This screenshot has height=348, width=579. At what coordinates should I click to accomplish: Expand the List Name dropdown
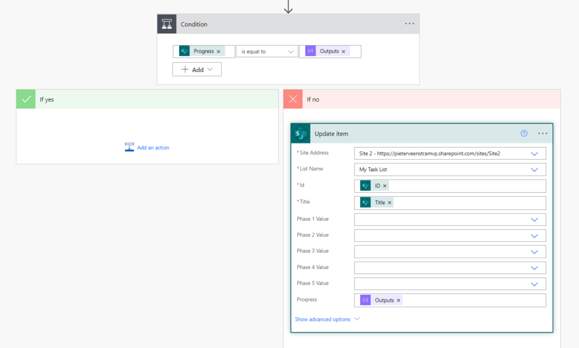coord(534,169)
